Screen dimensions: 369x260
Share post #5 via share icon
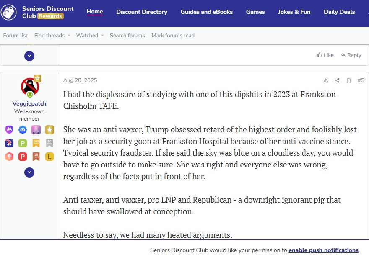pyautogui.click(x=337, y=80)
